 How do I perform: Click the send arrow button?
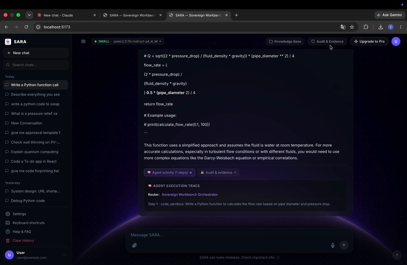[344, 245]
